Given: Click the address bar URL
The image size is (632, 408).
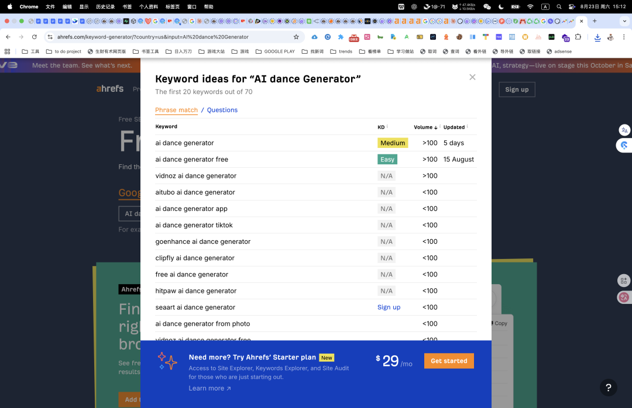Looking at the screenshot, I should coord(152,37).
